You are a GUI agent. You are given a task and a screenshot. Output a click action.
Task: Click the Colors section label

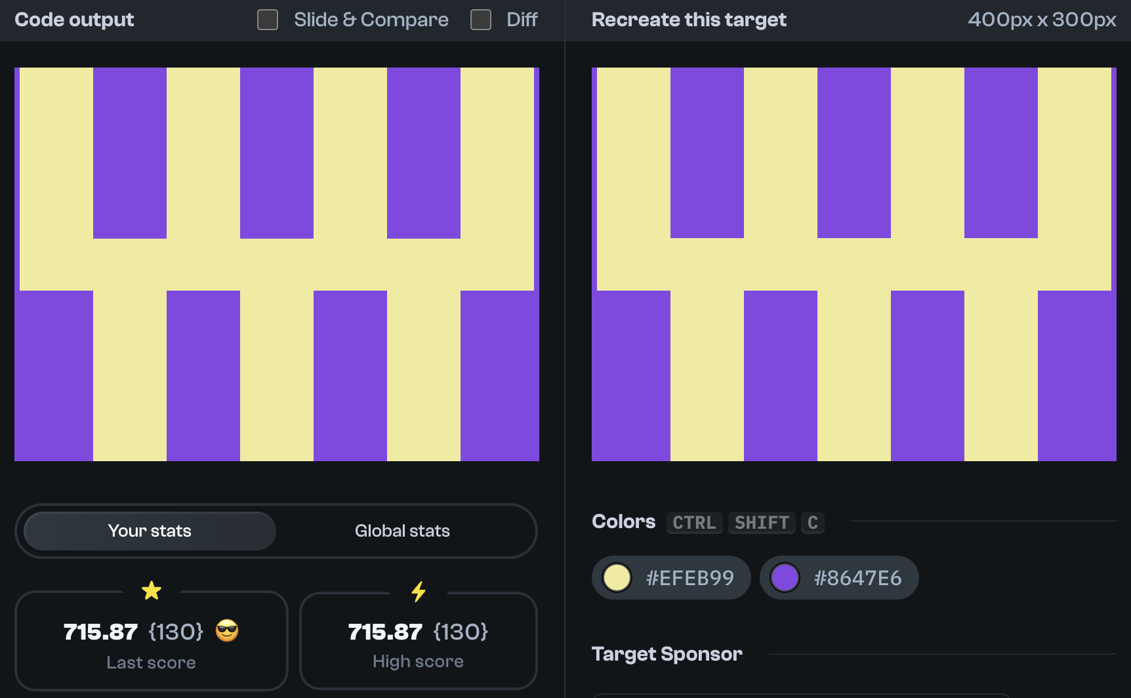[x=623, y=522]
